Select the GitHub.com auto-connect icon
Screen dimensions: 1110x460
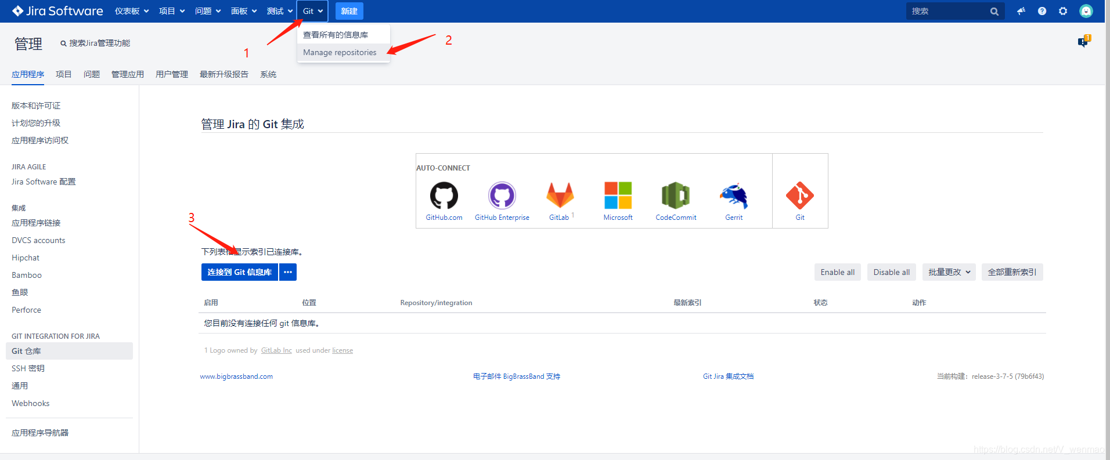point(444,195)
